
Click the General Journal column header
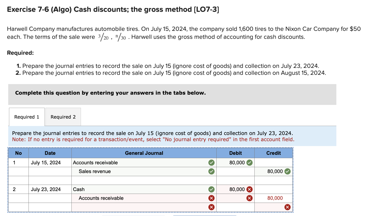pos(144,153)
